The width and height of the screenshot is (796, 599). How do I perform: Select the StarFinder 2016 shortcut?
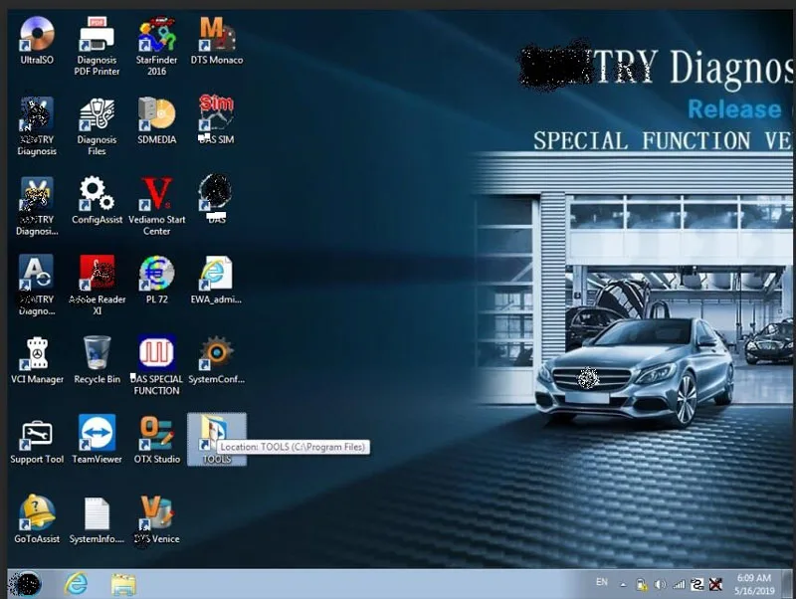156,46
